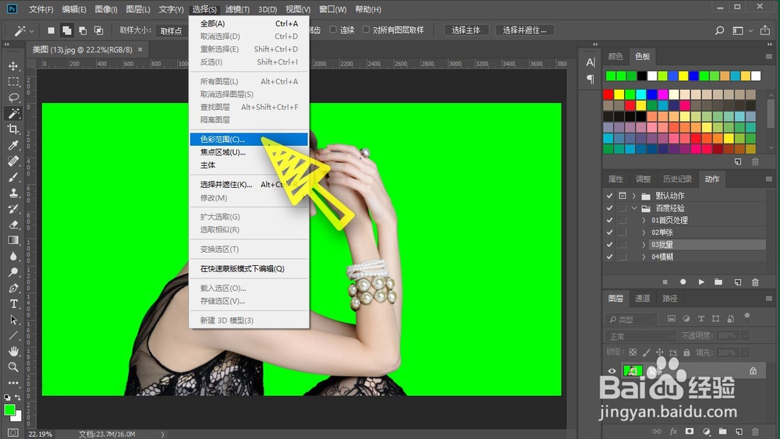This screenshot has height=439, width=780.
Task: Select the Gradient tool
Action: point(13,240)
